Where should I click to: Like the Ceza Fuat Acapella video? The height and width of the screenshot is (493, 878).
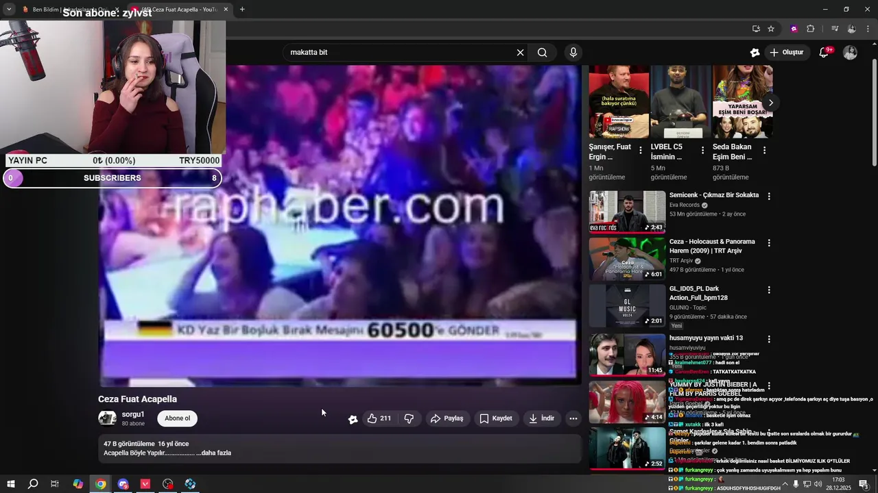(x=379, y=418)
